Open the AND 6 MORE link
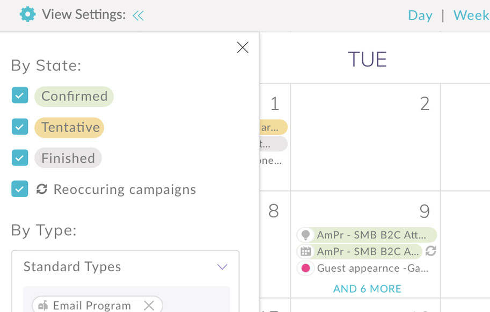This screenshot has height=312, width=490. tap(367, 289)
